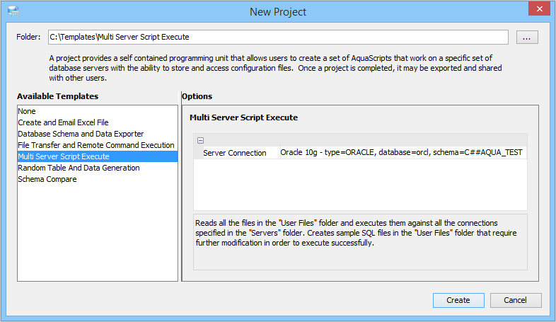
Task: Click the template description text area
Action: pyautogui.click(x=360, y=241)
